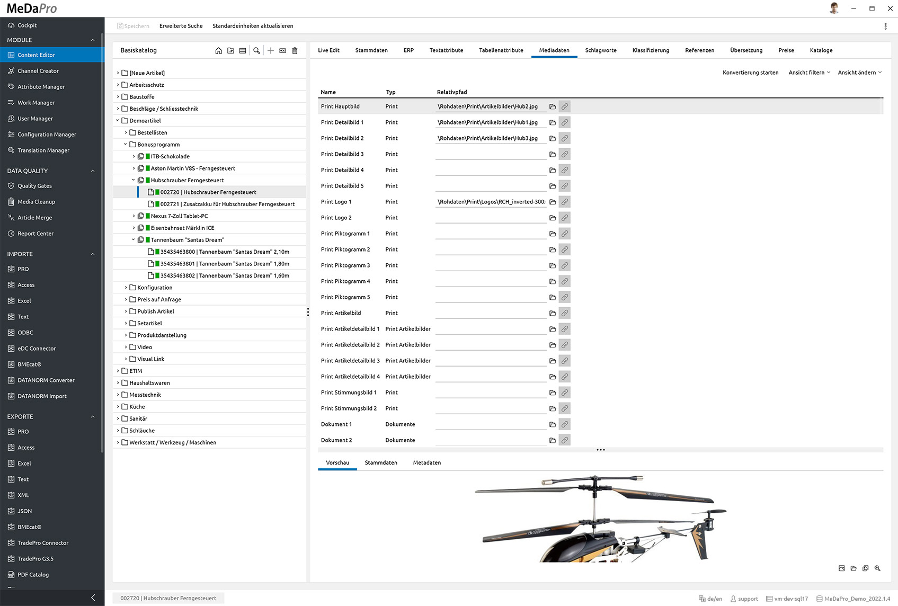Click rename icon in Basiskatalog toolbar
Viewport: 898px width, 606px height.
point(282,50)
